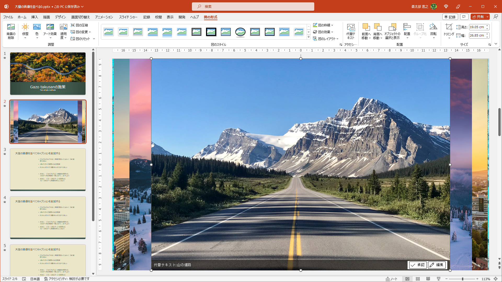Toggle the Notes (ノート) pane
The image size is (502, 282).
[392, 279]
